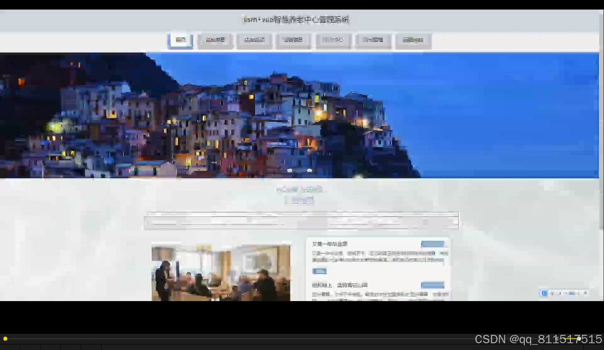
Task: Click the blue badge beside the lower news title
Action: (432, 285)
